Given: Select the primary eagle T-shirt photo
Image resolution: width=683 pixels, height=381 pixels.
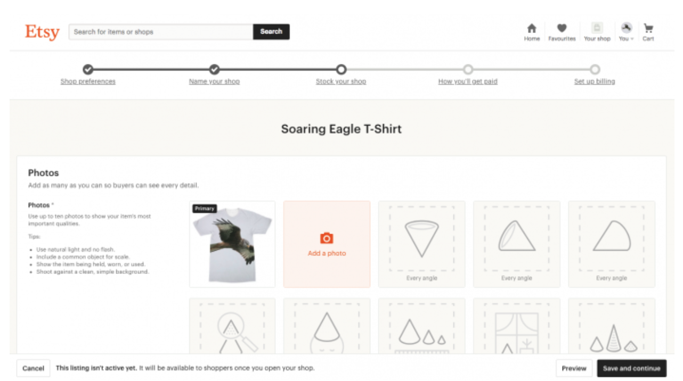Looking at the screenshot, I should [232, 244].
